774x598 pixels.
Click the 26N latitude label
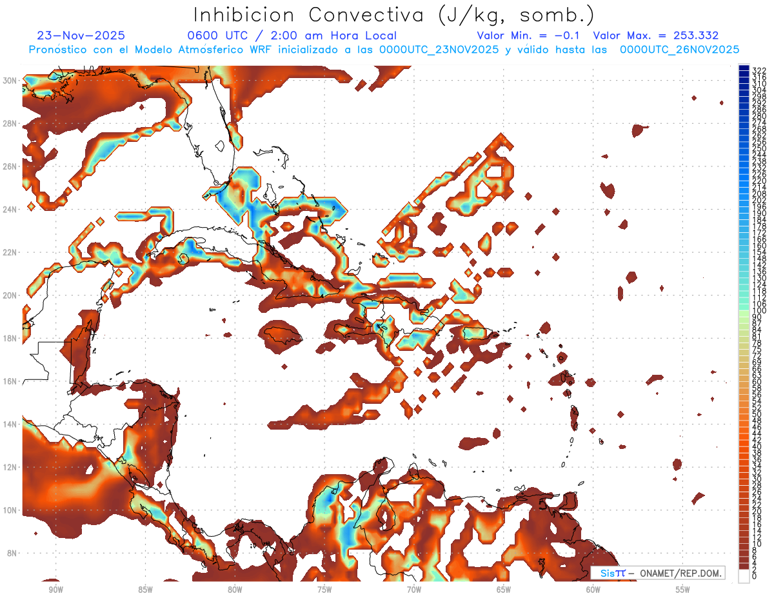tap(11, 166)
